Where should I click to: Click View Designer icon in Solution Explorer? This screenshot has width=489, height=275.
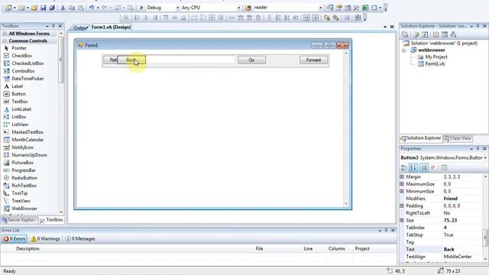tap(445, 34)
